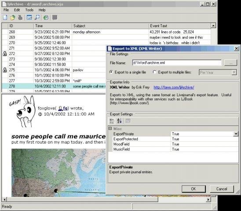Open the fawx.com ljArchive link
The height and width of the screenshot is (211, 241).
pyautogui.click(x=174, y=87)
